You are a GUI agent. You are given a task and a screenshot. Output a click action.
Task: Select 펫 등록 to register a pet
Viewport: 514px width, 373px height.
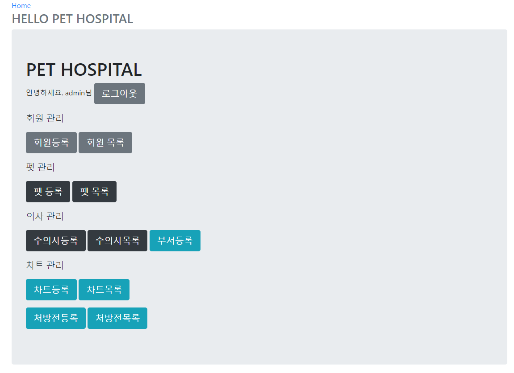coord(48,192)
